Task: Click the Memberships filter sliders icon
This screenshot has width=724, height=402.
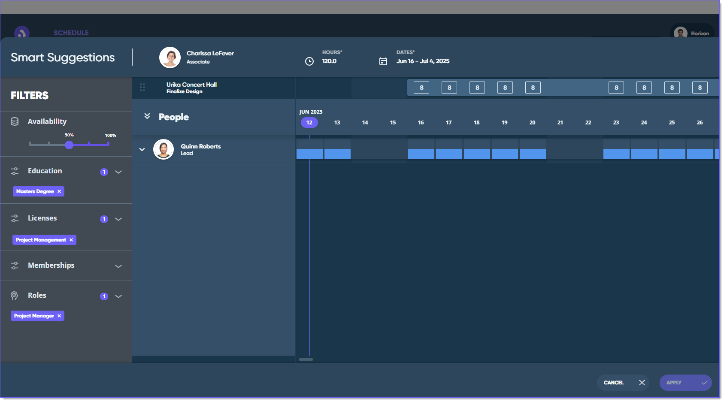Action: pos(15,266)
